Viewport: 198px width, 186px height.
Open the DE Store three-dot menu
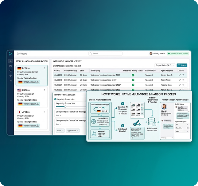point(45,68)
